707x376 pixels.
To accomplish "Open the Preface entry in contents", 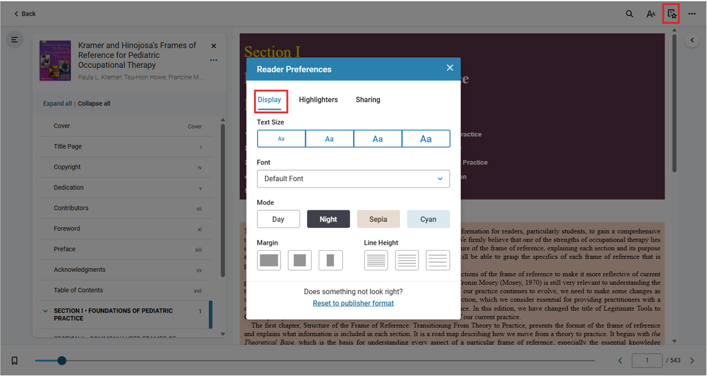I will [125, 250].
